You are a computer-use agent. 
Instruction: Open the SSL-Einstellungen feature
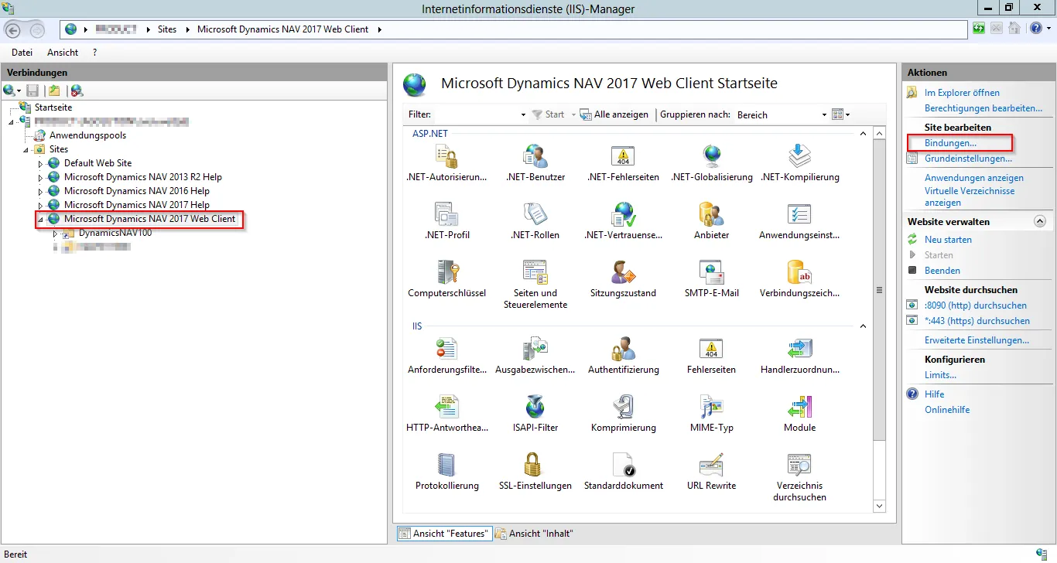(535, 472)
